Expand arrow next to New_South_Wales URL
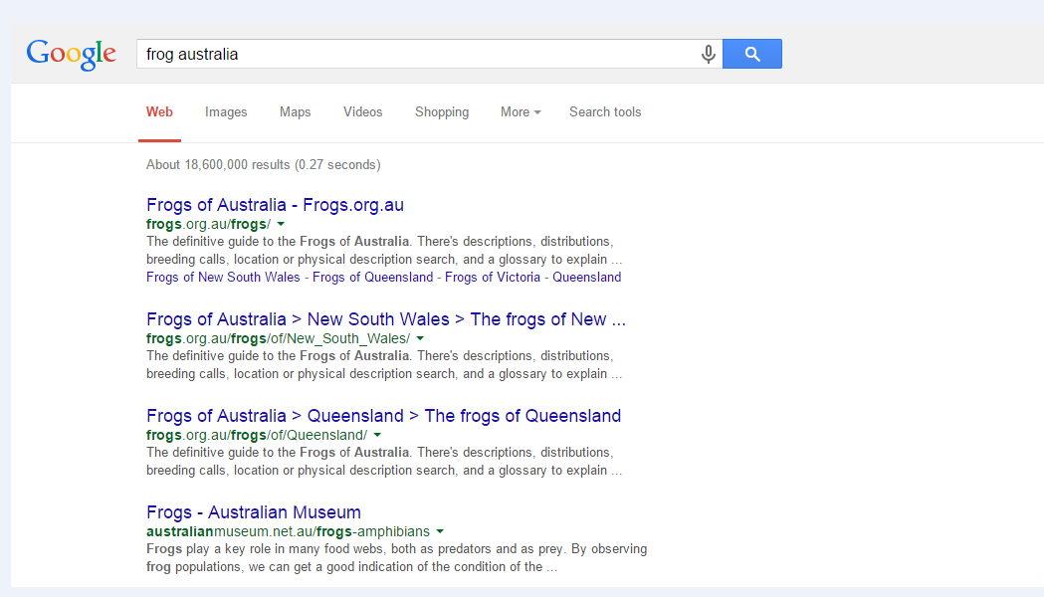Viewport: 1044px width, 597px height. 420,338
